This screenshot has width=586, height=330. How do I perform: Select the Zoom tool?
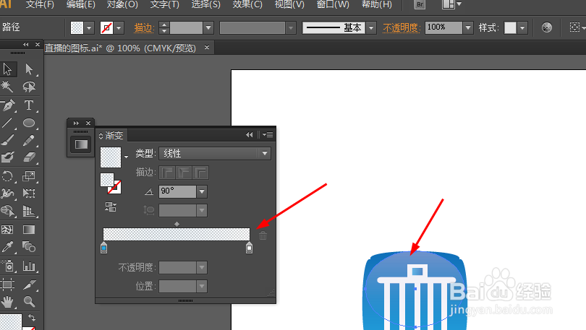pos(29,301)
